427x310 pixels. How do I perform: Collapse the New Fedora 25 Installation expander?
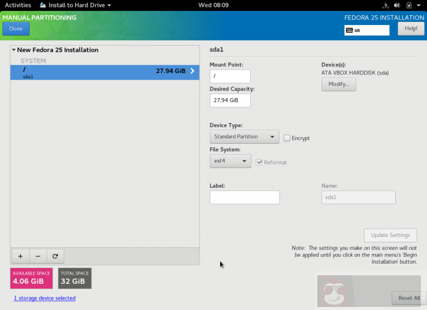point(13,50)
